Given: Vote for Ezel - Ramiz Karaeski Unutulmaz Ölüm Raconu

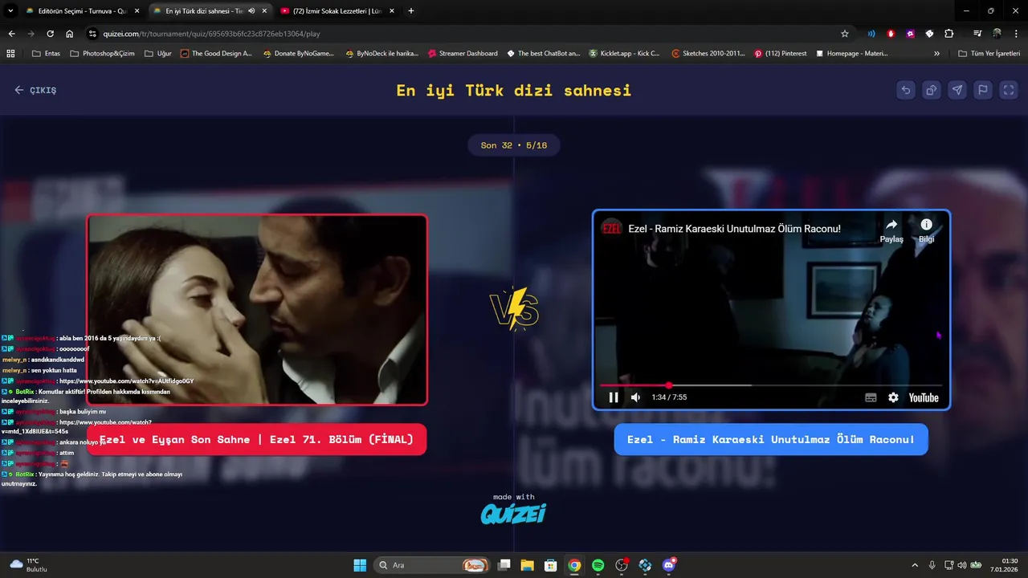Looking at the screenshot, I should pyautogui.click(x=771, y=440).
